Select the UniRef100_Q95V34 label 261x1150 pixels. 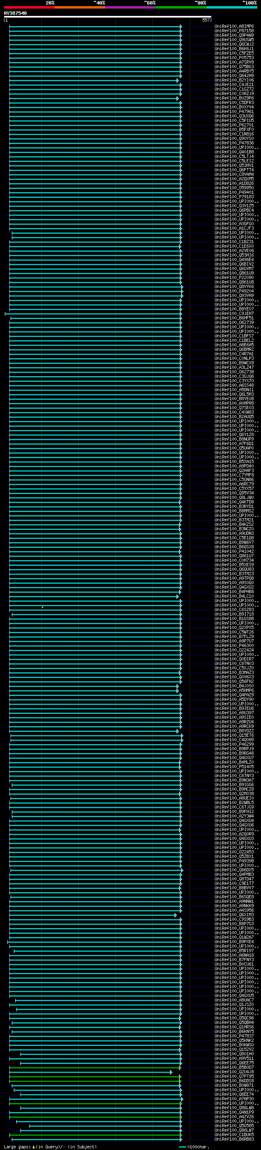[x=234, y=493]
